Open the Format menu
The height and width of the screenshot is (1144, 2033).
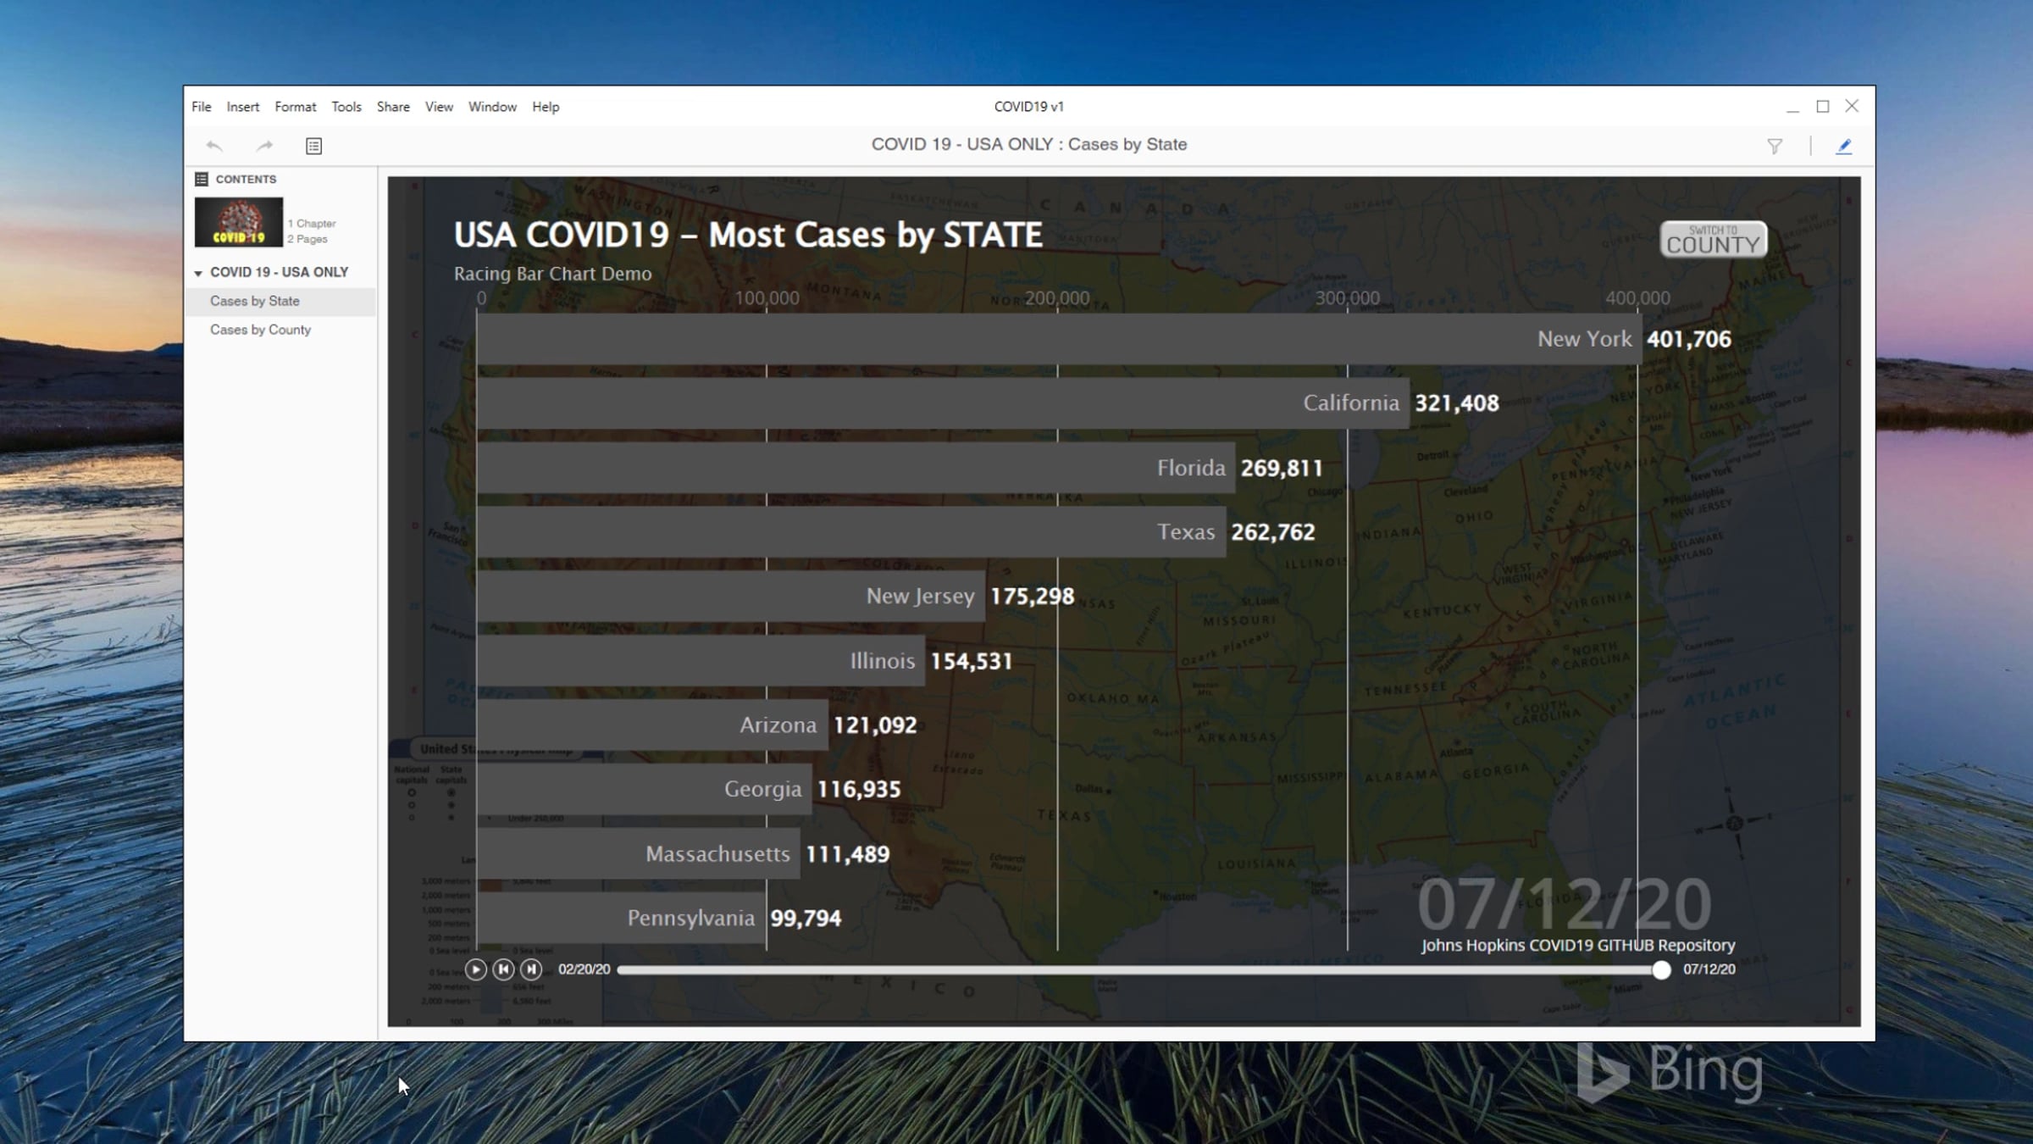pos(295,107)
